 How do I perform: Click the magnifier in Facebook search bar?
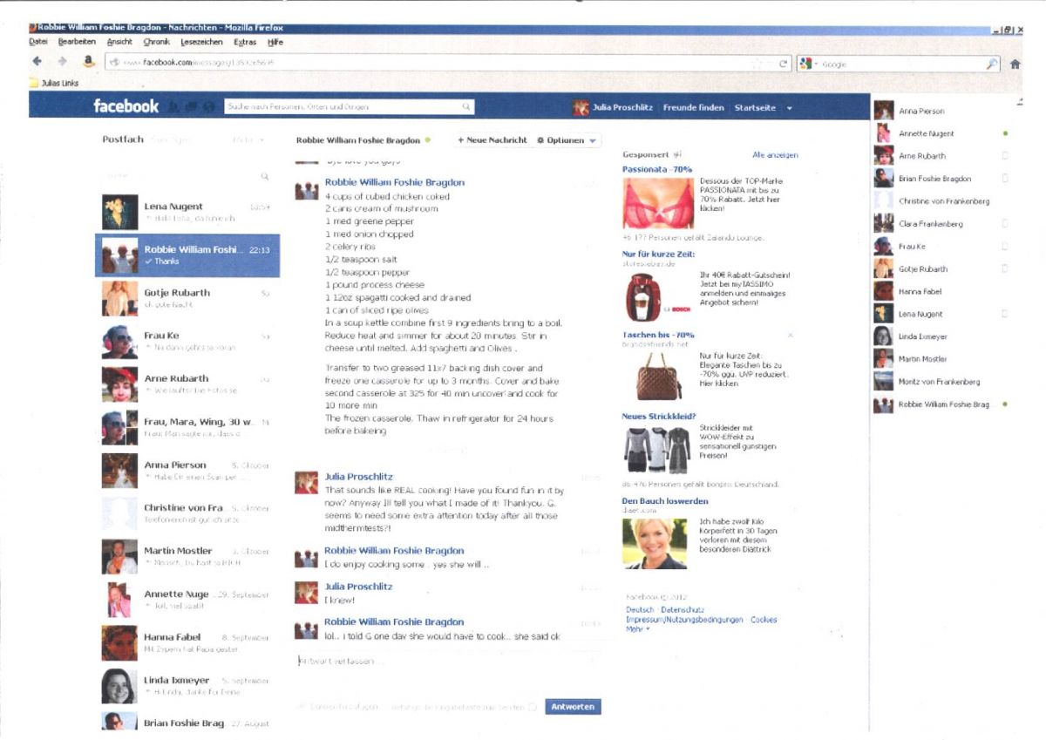(x=466, y=106)
